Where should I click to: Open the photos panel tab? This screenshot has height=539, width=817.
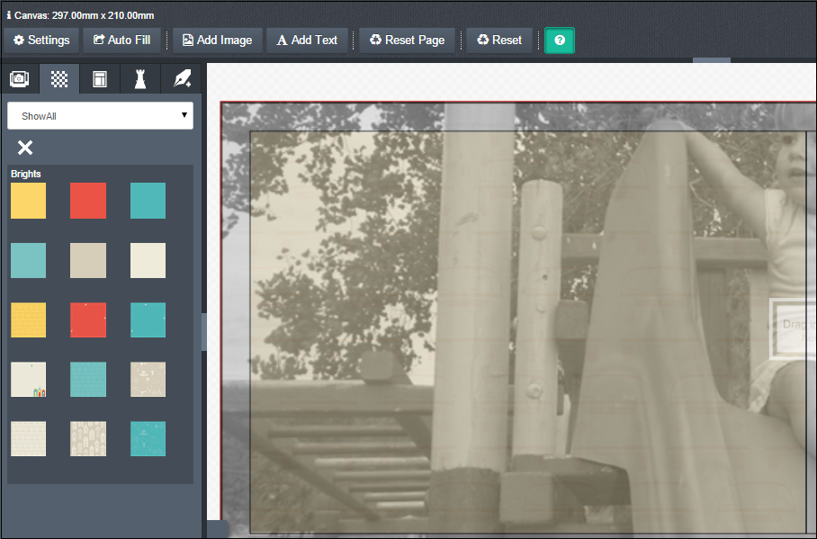(x=20, y=79)
